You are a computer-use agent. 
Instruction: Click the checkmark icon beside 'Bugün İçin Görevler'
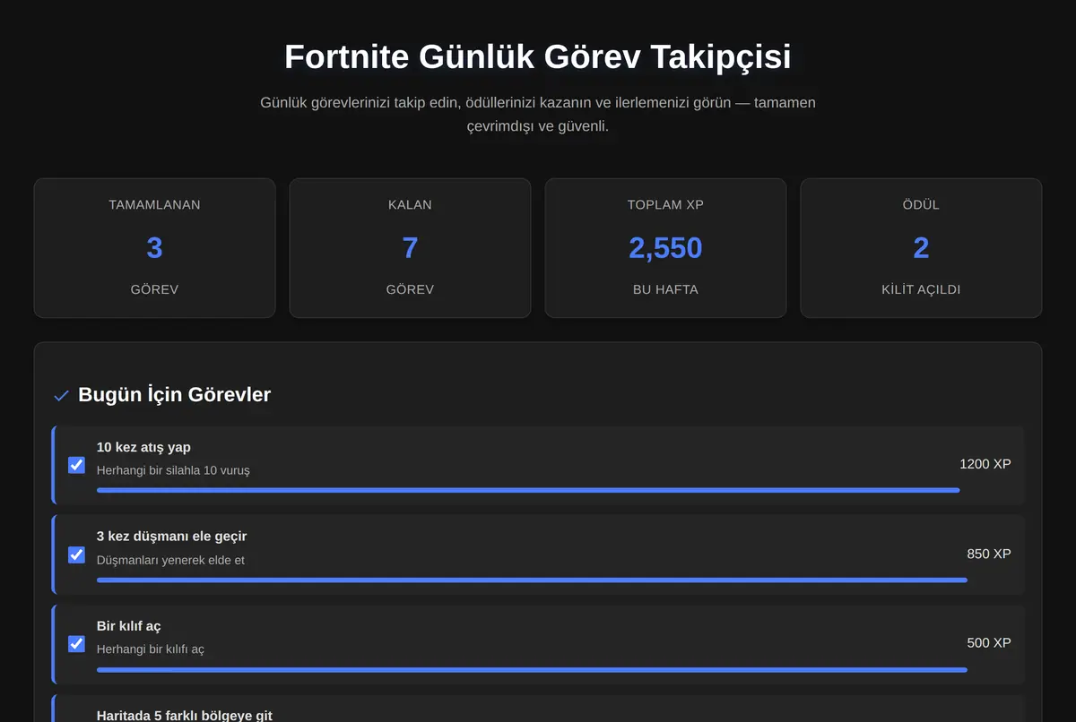pyautogui.click(x=62, y=395)
